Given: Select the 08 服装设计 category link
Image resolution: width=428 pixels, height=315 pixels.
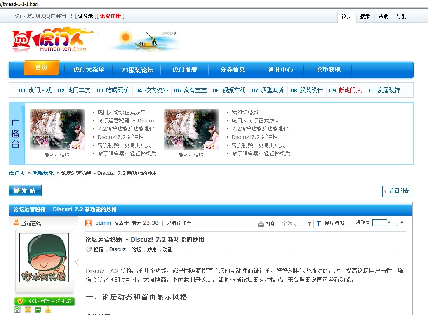Looking at the screenshot, I should pyautogui.click(x=307, y=90).
